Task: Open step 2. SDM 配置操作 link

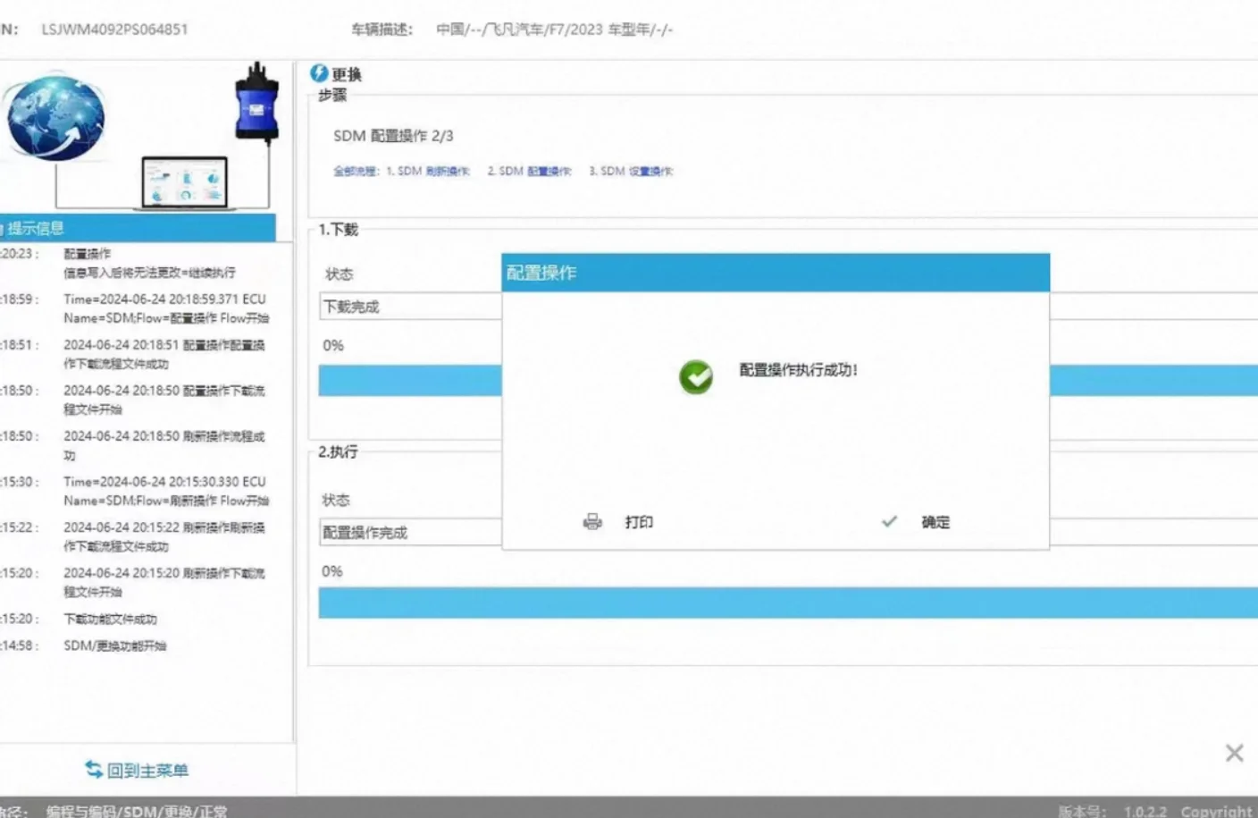Action: (x=530, y=171)
